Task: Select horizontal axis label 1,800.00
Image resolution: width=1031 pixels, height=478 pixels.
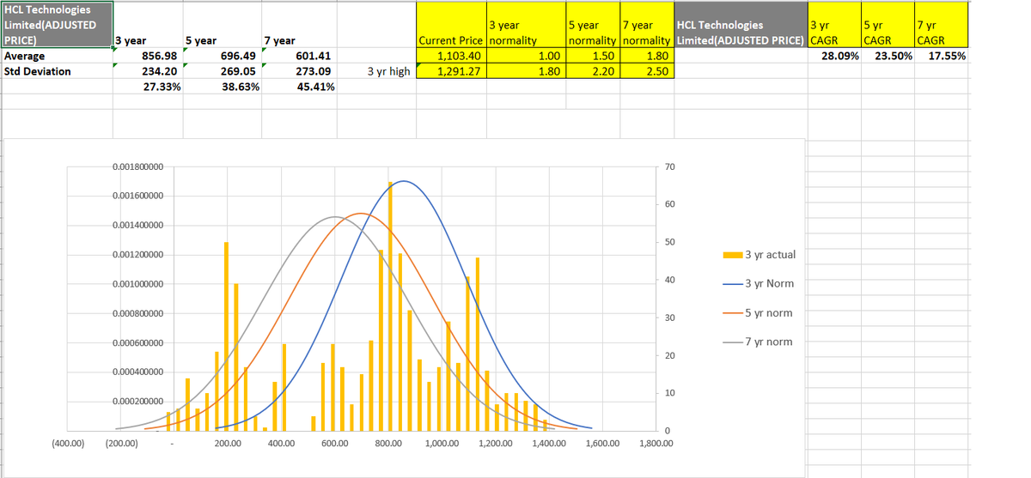Action: tap(656, 444)
